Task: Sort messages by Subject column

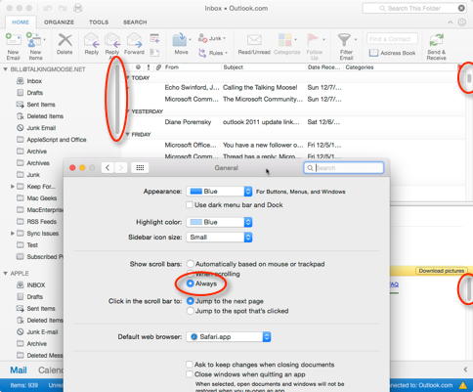Action: tap(233, 67)
